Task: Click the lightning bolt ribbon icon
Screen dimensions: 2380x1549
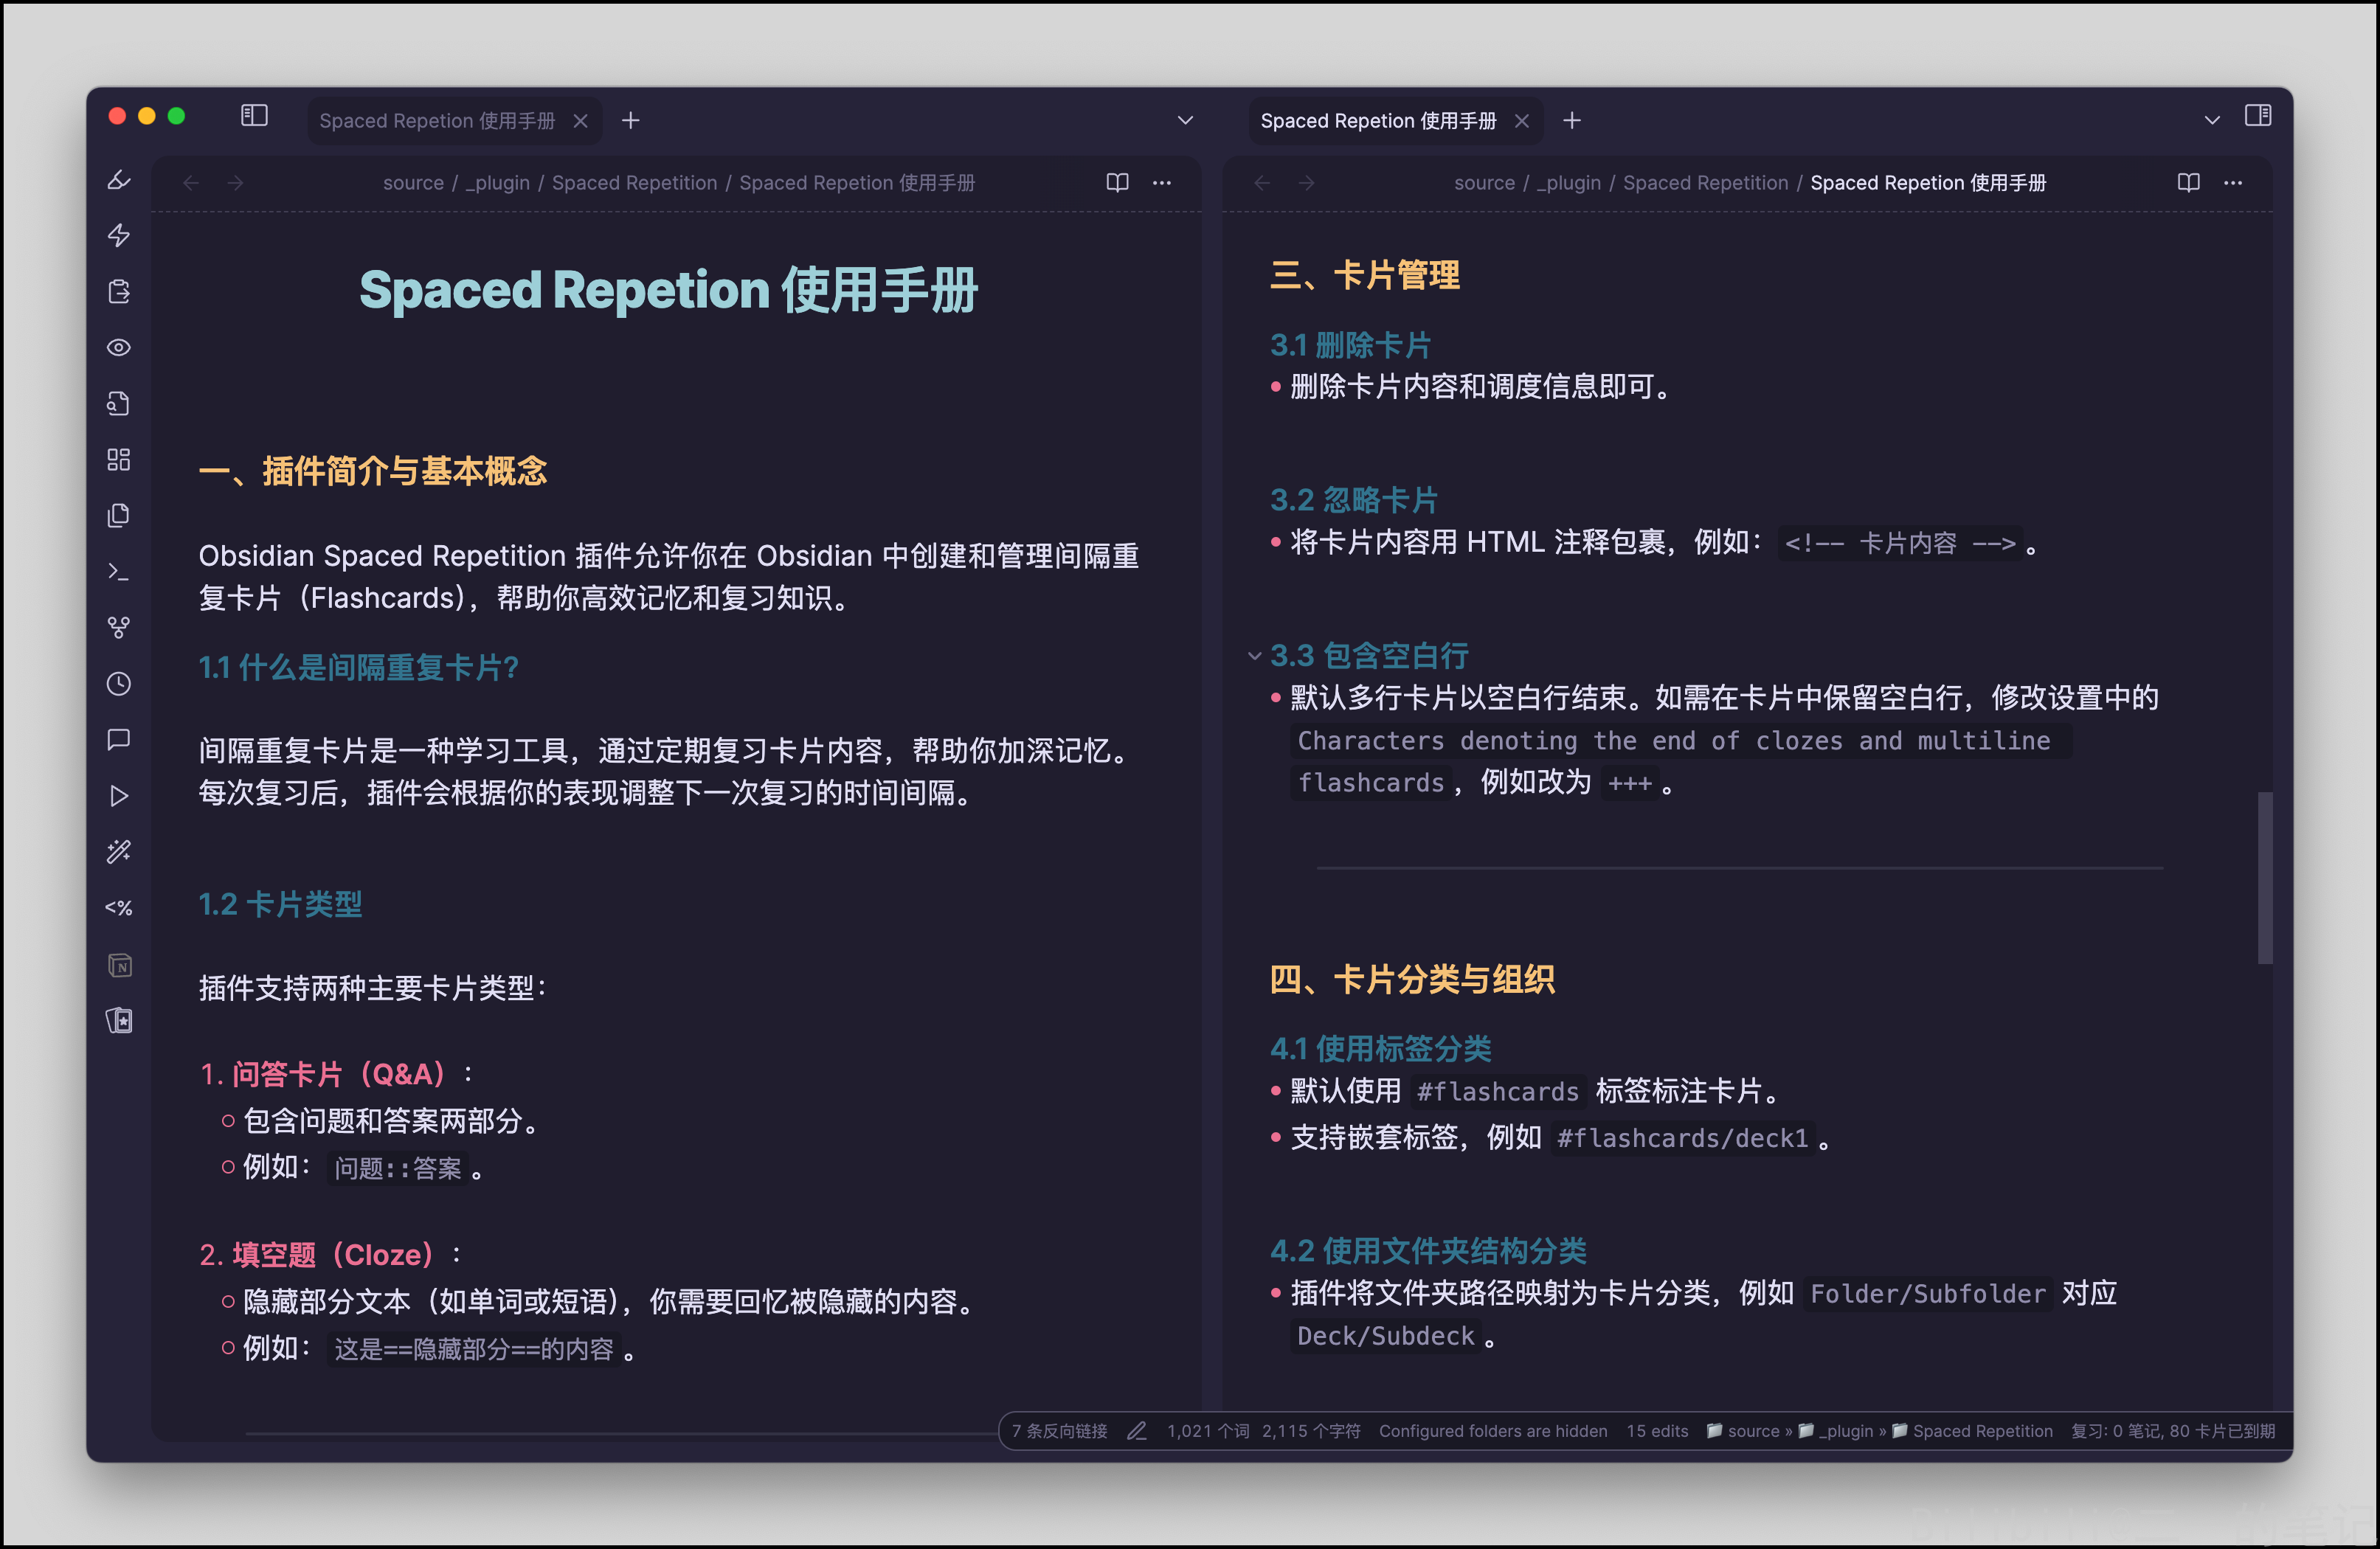Action: [119, 235]
